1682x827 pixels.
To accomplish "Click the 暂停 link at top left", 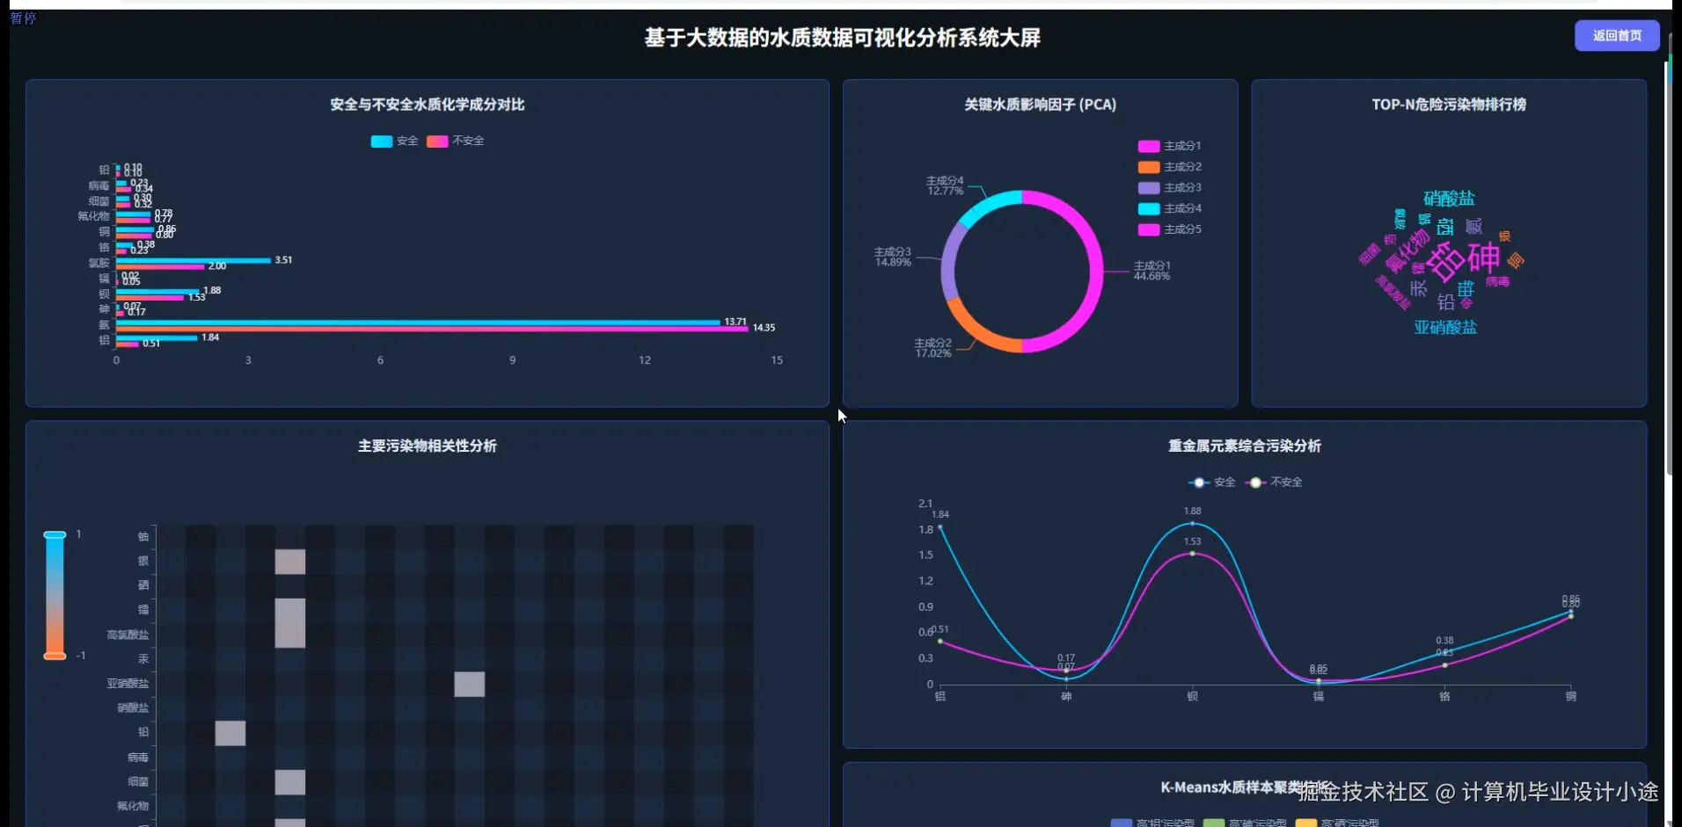I will [x=24, y=18].
